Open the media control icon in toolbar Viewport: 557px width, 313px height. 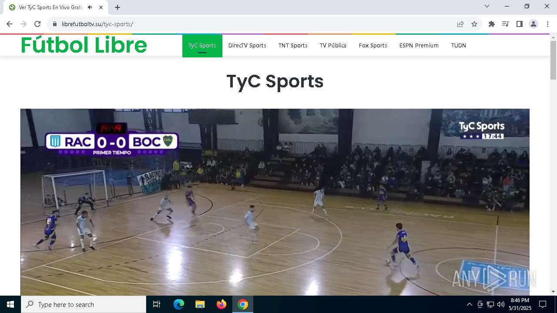click(x=505, y=24)
